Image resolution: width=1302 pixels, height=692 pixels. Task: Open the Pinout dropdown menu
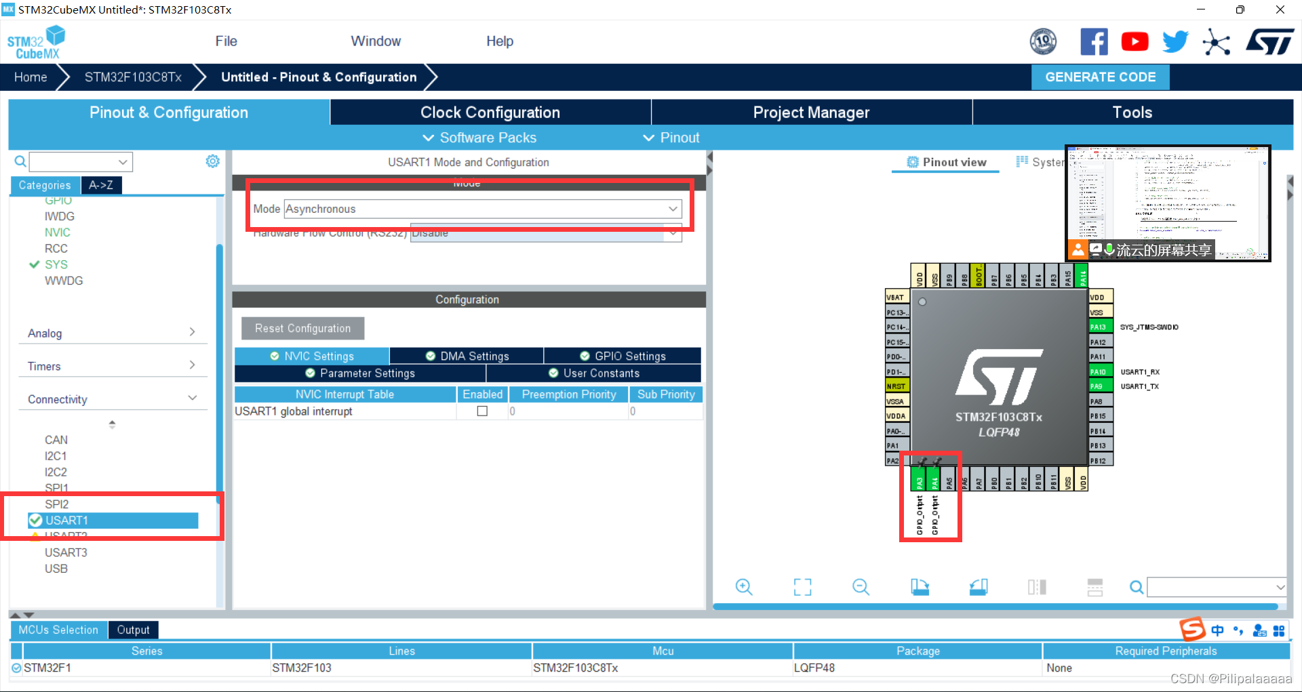pyautogui.click(x=671, y=138)
